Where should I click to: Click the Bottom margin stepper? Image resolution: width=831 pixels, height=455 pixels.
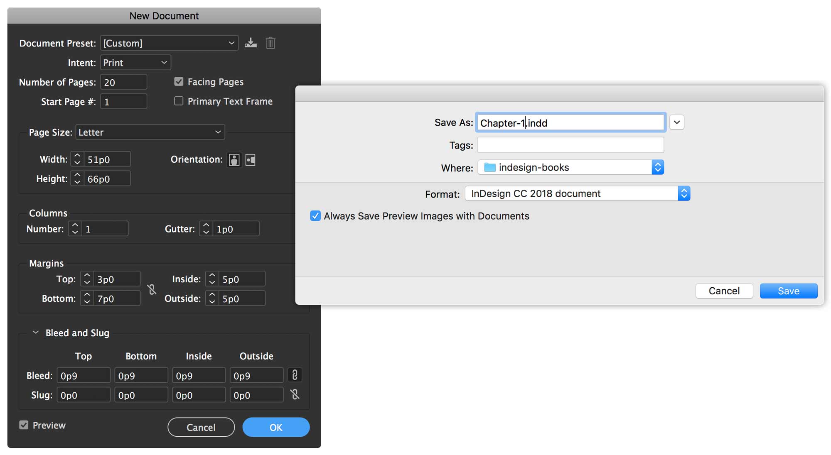pyautogui.click(x=87, y=298)
